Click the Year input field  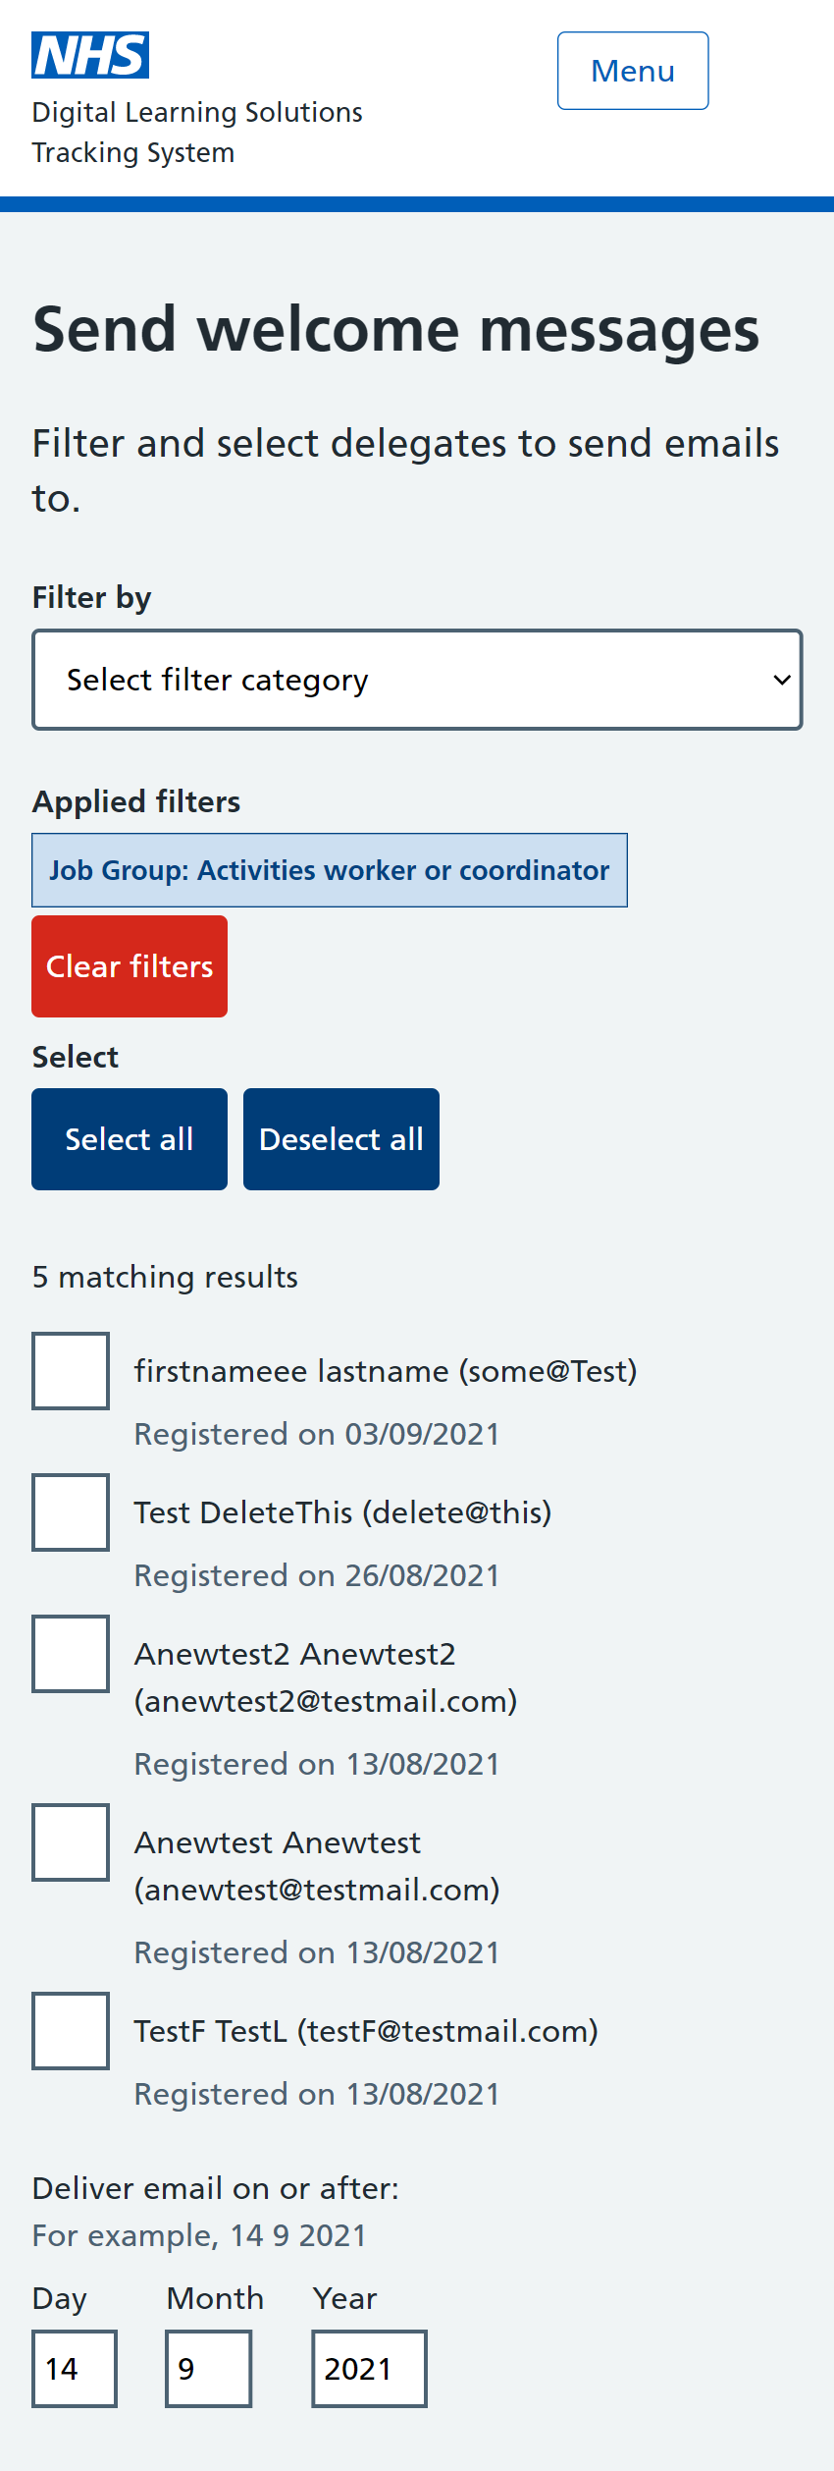(369, 2369)
